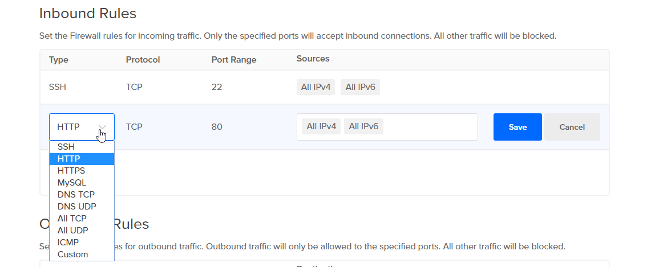Image resolution: width=647 pixels, height=267 pixels.
Task: Click the SSH rule's All IPv6 source tag
Action: coord(360,87)
